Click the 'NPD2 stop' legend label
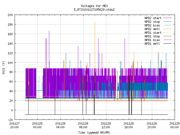180x135 pixels. click(x=152, y=22)
